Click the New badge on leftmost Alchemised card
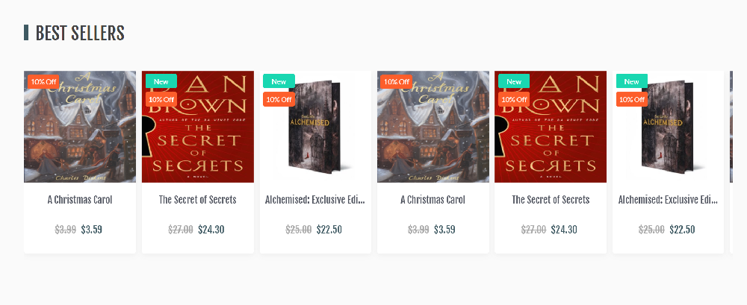 click(279, 81)
